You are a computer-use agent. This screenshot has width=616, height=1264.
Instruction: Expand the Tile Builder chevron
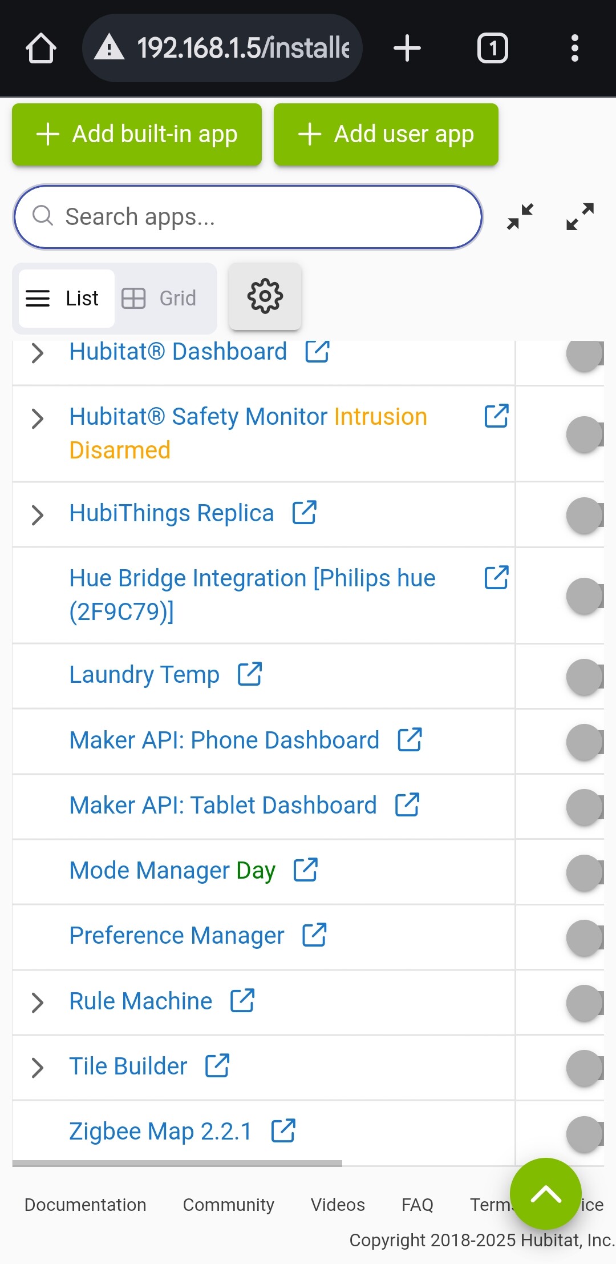pyautogui.click(x=38, y=1068)
